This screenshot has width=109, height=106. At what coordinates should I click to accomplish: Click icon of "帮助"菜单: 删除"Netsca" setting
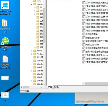(x=84, y=24)
